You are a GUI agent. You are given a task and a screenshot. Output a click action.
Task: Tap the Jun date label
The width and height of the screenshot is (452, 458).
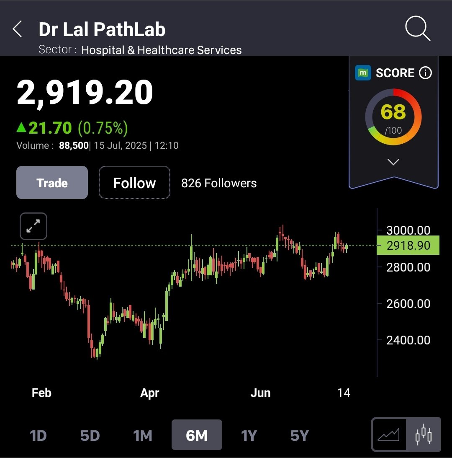pos(260,393)
